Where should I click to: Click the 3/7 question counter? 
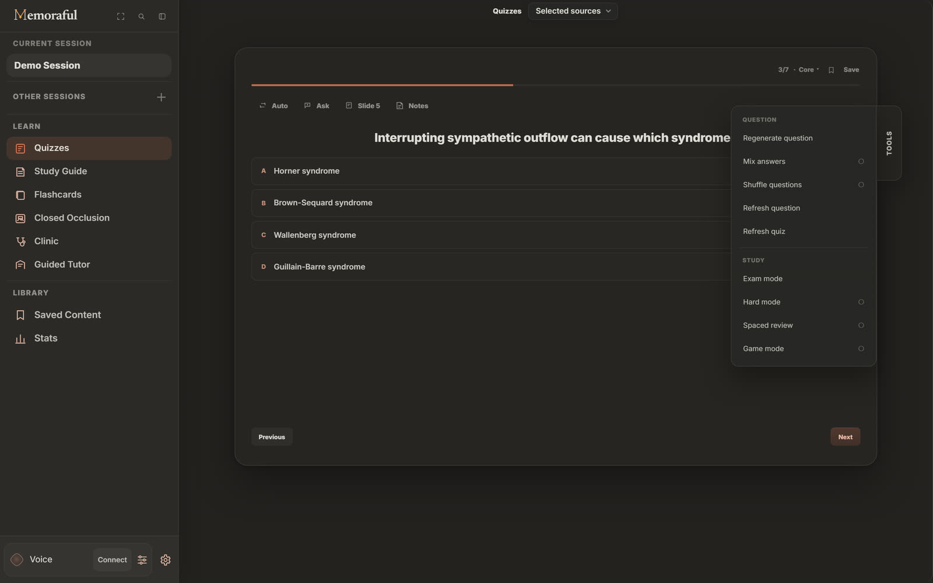(783, 70)
